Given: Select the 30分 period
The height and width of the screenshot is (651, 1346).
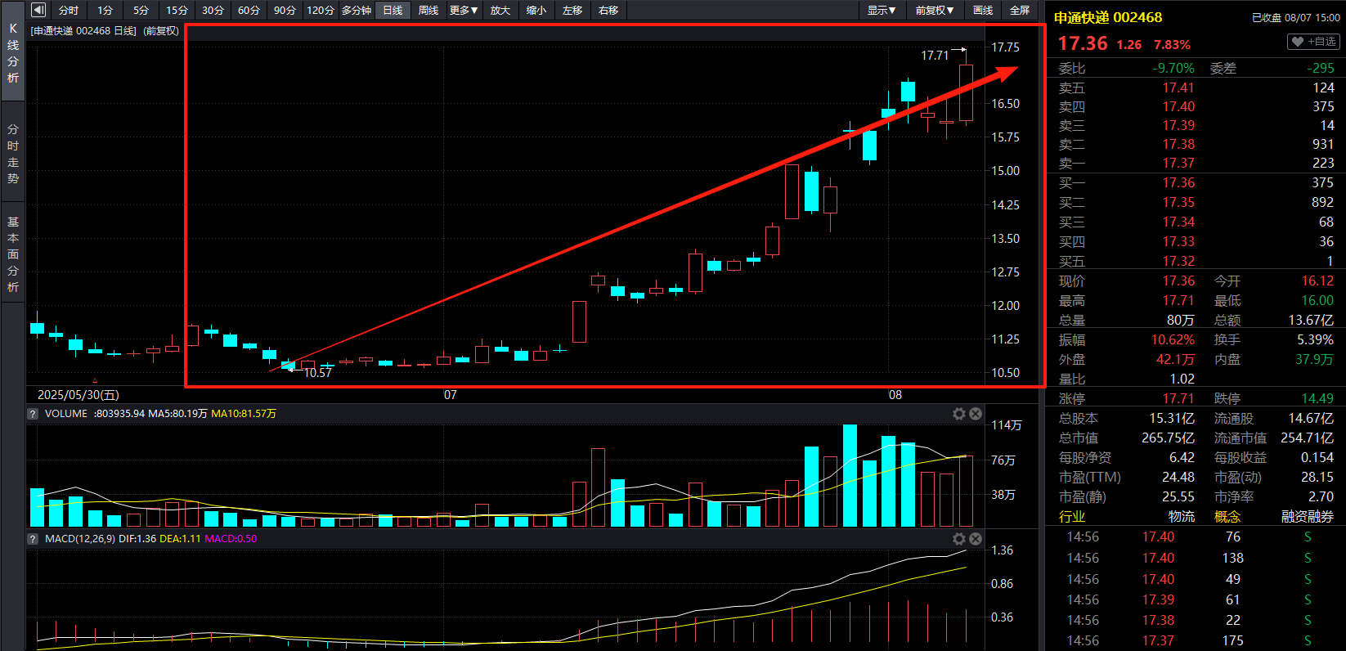Looking at the screenshot, I should point(213,10).
